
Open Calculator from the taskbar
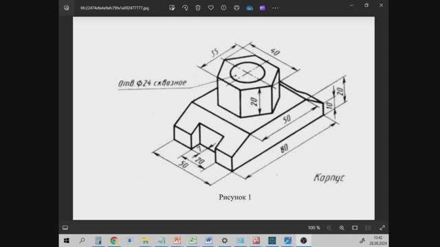[x=98, y=241]
